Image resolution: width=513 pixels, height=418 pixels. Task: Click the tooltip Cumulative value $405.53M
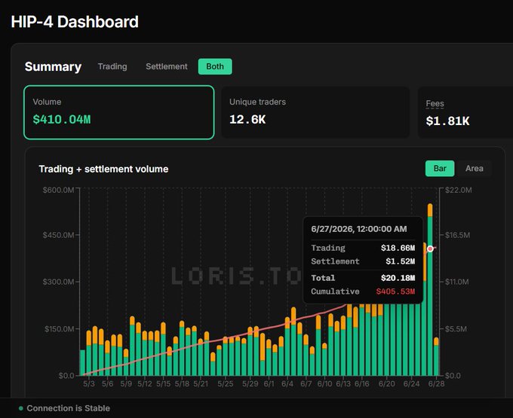[x=395, y=291]
